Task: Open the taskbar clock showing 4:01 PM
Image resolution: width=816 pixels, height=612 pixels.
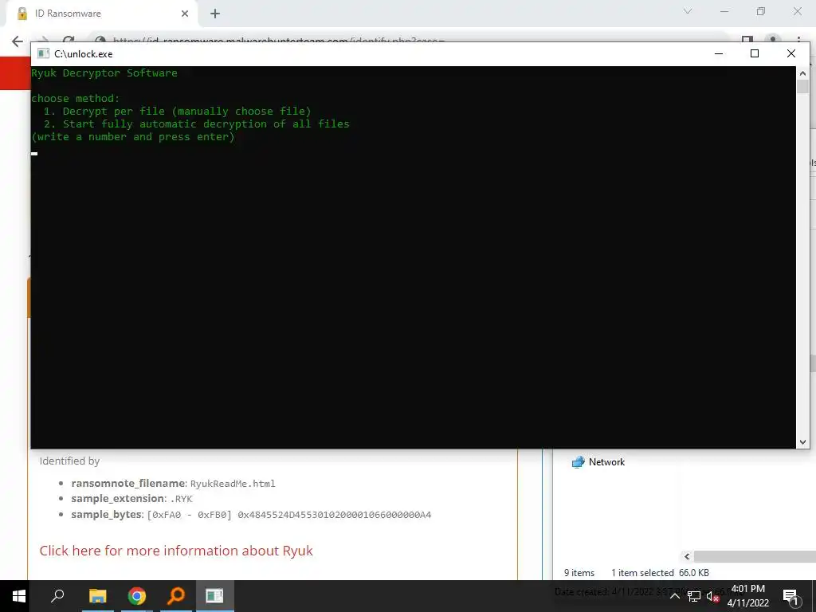Action: coord(747,596)
